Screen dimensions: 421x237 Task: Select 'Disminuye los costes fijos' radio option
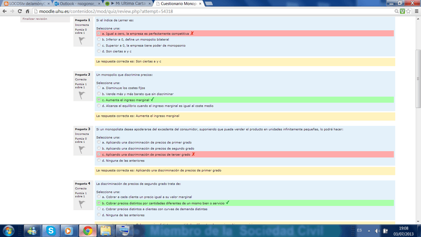[x=99, y=88]
